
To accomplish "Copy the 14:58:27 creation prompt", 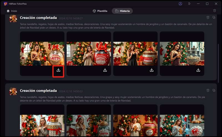I will pos(214,18).
